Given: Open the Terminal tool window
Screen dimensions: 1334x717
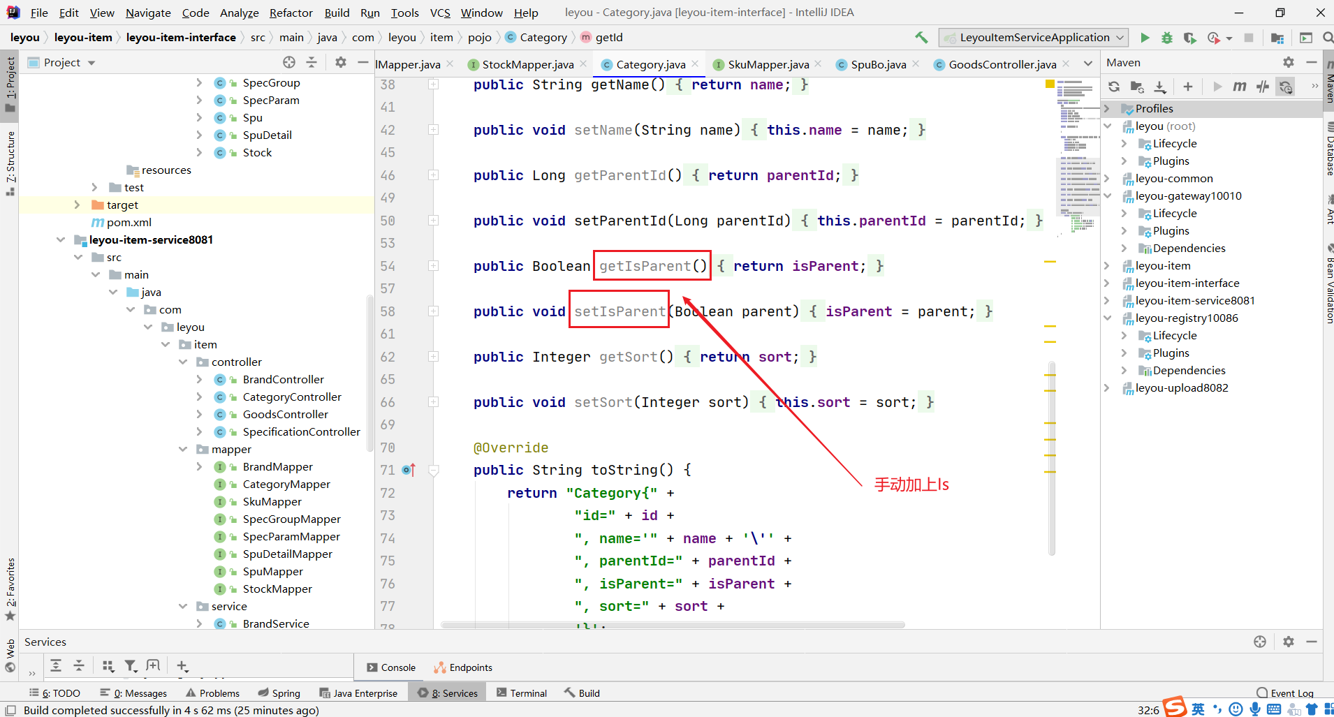Looking at the screenshot, I should click(521, 693).
